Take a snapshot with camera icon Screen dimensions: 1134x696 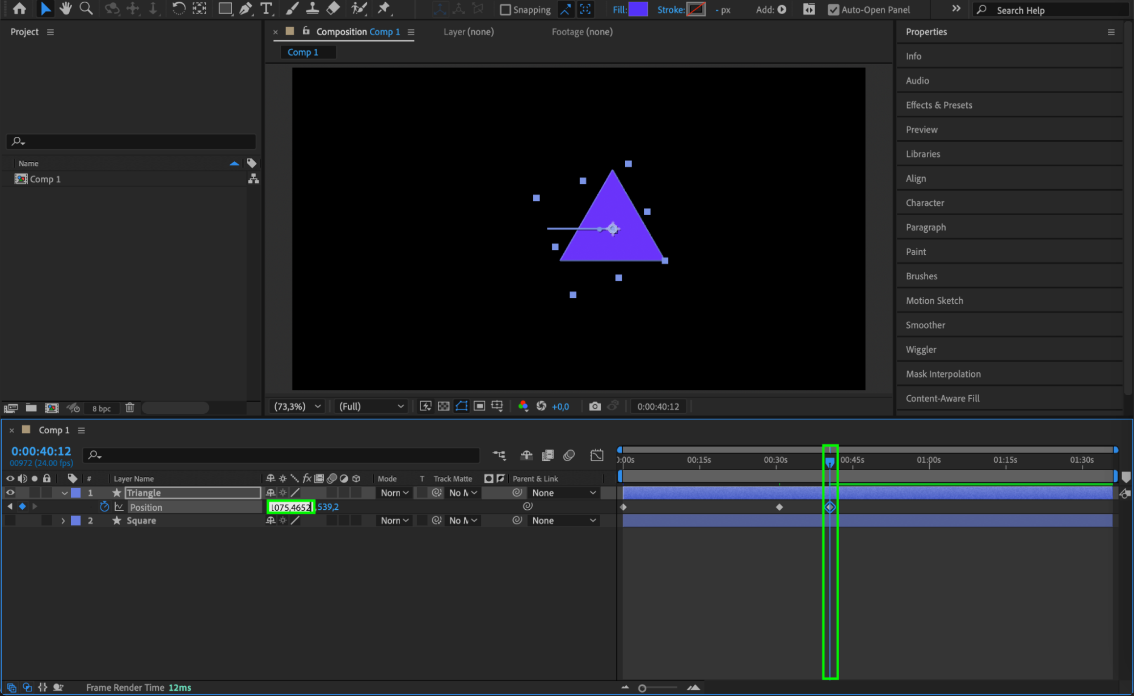click(595, 406)
